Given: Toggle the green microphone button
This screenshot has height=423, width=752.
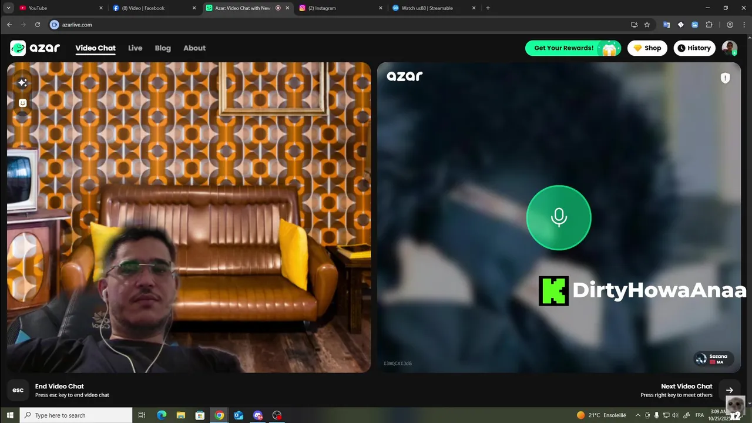Looking at the screenshot, I should pos(559,217).
